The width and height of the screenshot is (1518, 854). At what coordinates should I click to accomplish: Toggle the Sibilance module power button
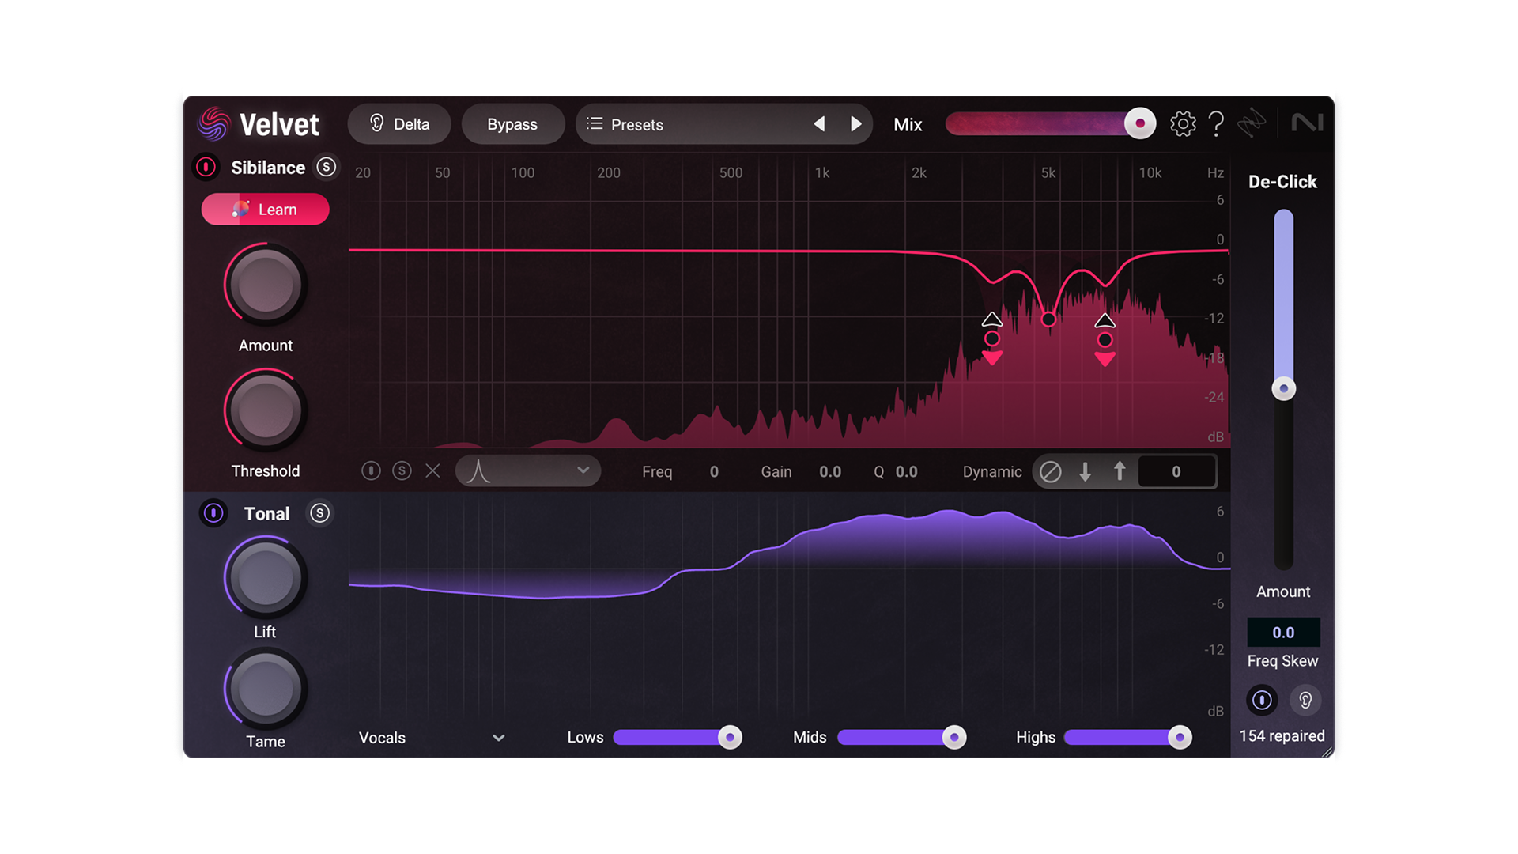pyautogui.click(x=206, y=167)
